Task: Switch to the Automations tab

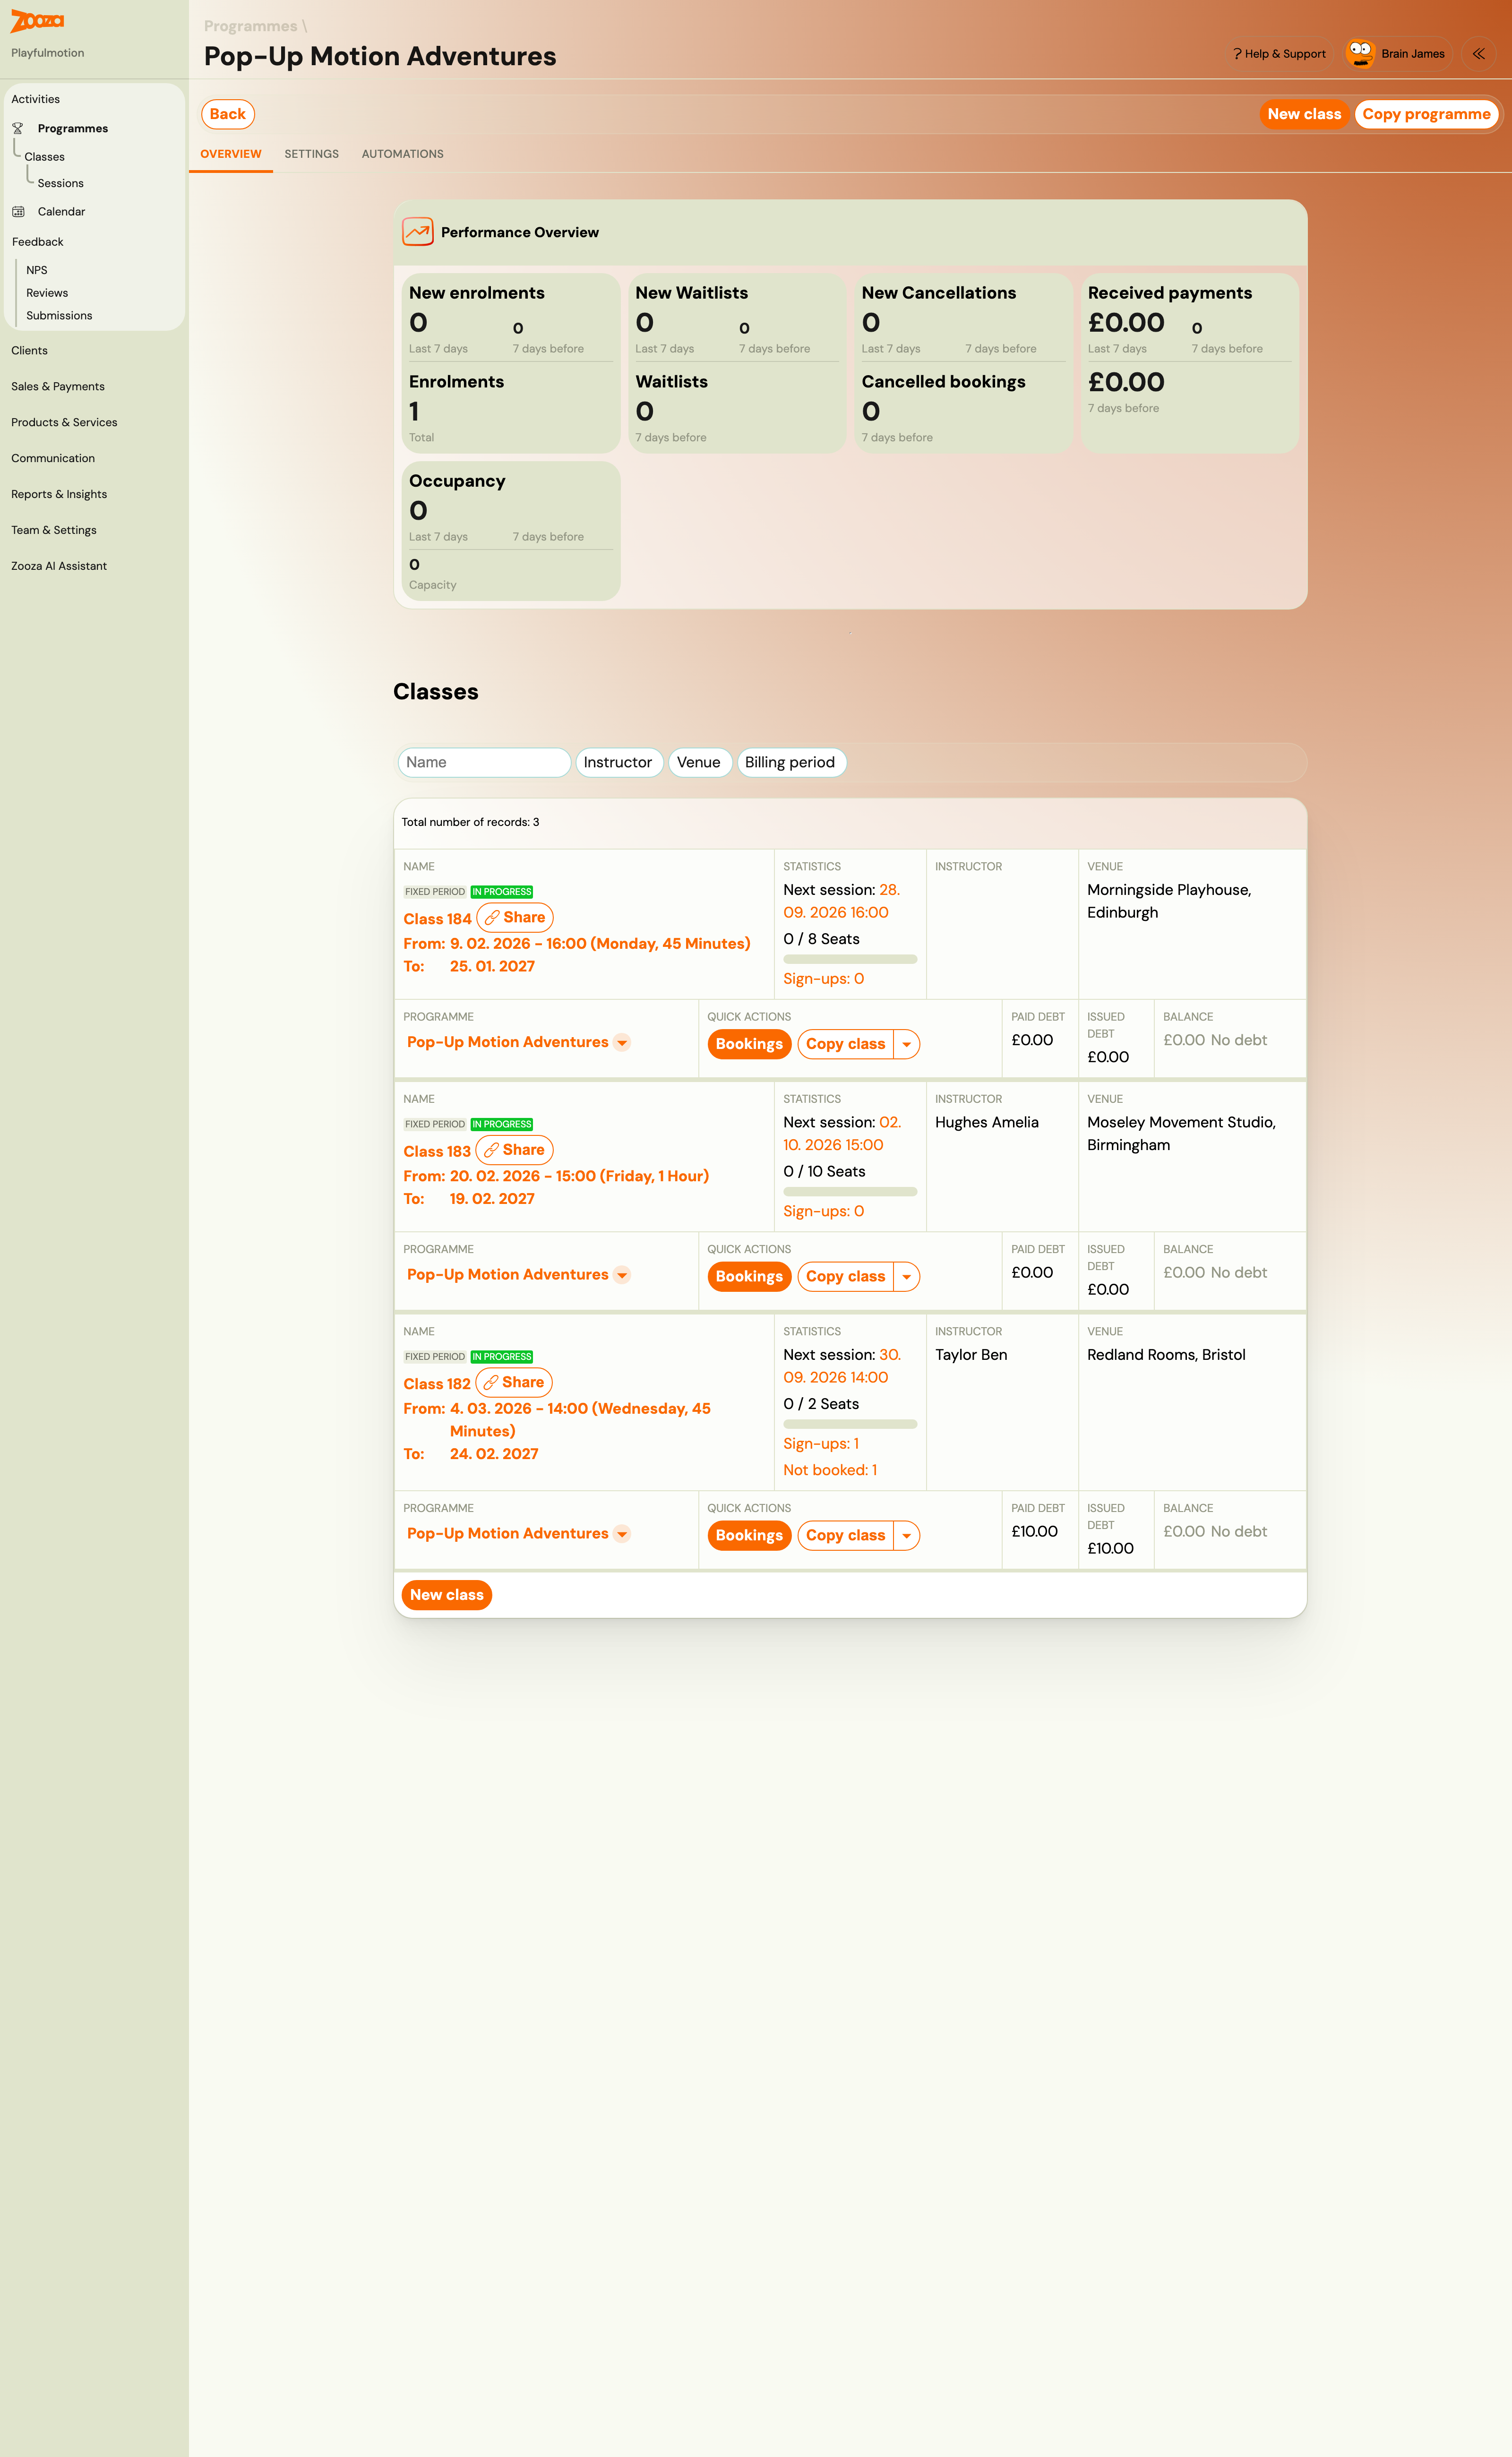Action: [403, 154]
